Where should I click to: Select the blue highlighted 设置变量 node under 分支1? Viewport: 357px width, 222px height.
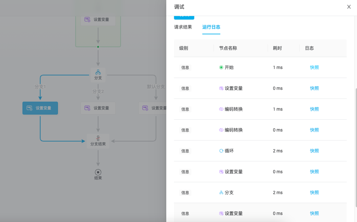tap(40, 108)
